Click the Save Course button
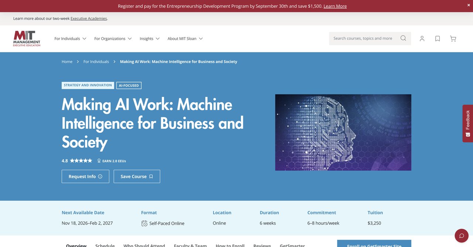473x247 pixels. click(x=137, y=177)
